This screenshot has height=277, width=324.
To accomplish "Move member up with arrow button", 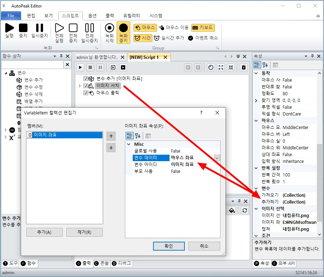I will [111, 136].
